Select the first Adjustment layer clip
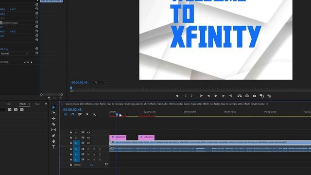 click(118, 137)
